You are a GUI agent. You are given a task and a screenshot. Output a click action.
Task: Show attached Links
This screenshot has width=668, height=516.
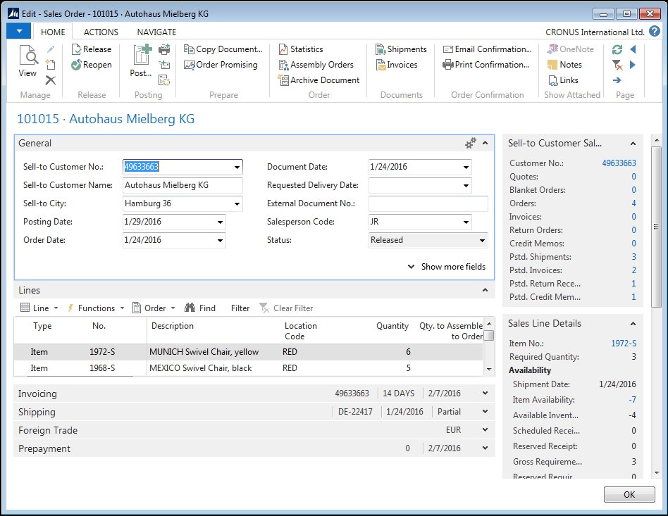(x=563, y=80)
